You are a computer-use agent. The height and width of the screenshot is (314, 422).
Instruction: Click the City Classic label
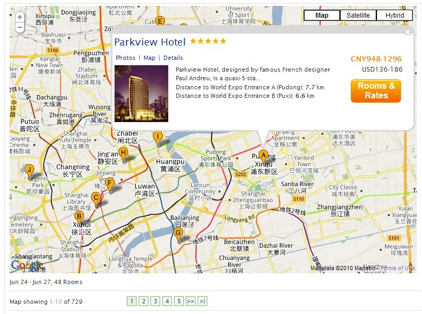(343, 190)
